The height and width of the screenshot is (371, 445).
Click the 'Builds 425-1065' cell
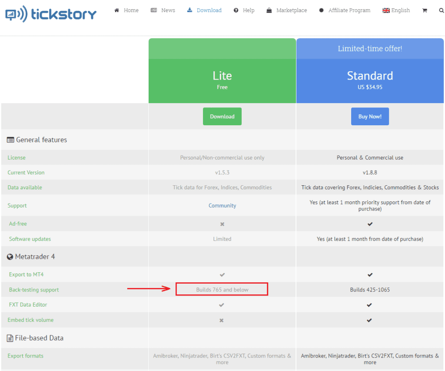click(x=370, y=290)
